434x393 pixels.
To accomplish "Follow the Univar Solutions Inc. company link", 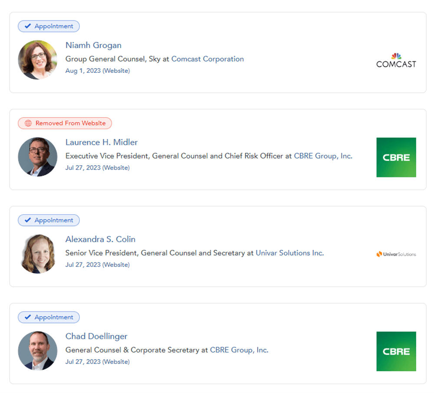I will [x=289, y=253].
